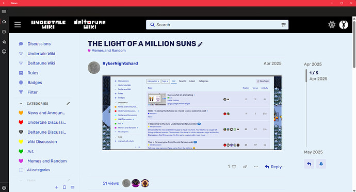Open the gear settings icon in header
356x192 pixels.
pyautogui.click(x=332, y=25)
